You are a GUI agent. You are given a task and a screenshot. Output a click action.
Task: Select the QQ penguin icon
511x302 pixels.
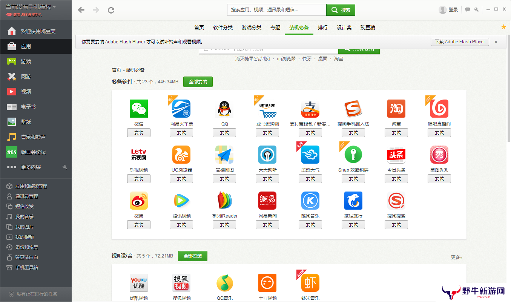(224, 109)
